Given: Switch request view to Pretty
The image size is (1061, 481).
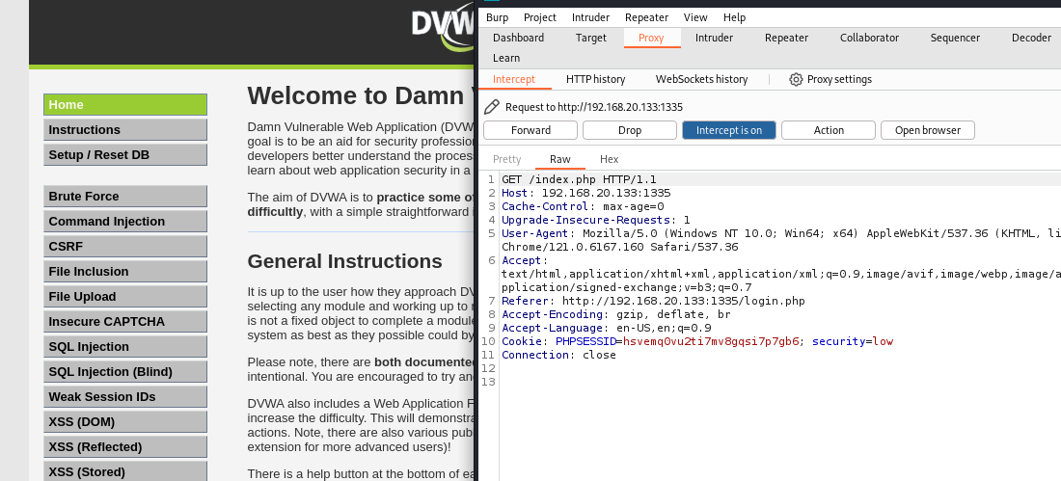Looking at the screenshot, I should (506, 159).
